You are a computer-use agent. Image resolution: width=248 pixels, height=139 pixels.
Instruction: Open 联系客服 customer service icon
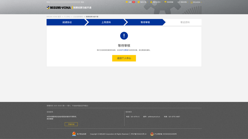click(x=166, y=2)
